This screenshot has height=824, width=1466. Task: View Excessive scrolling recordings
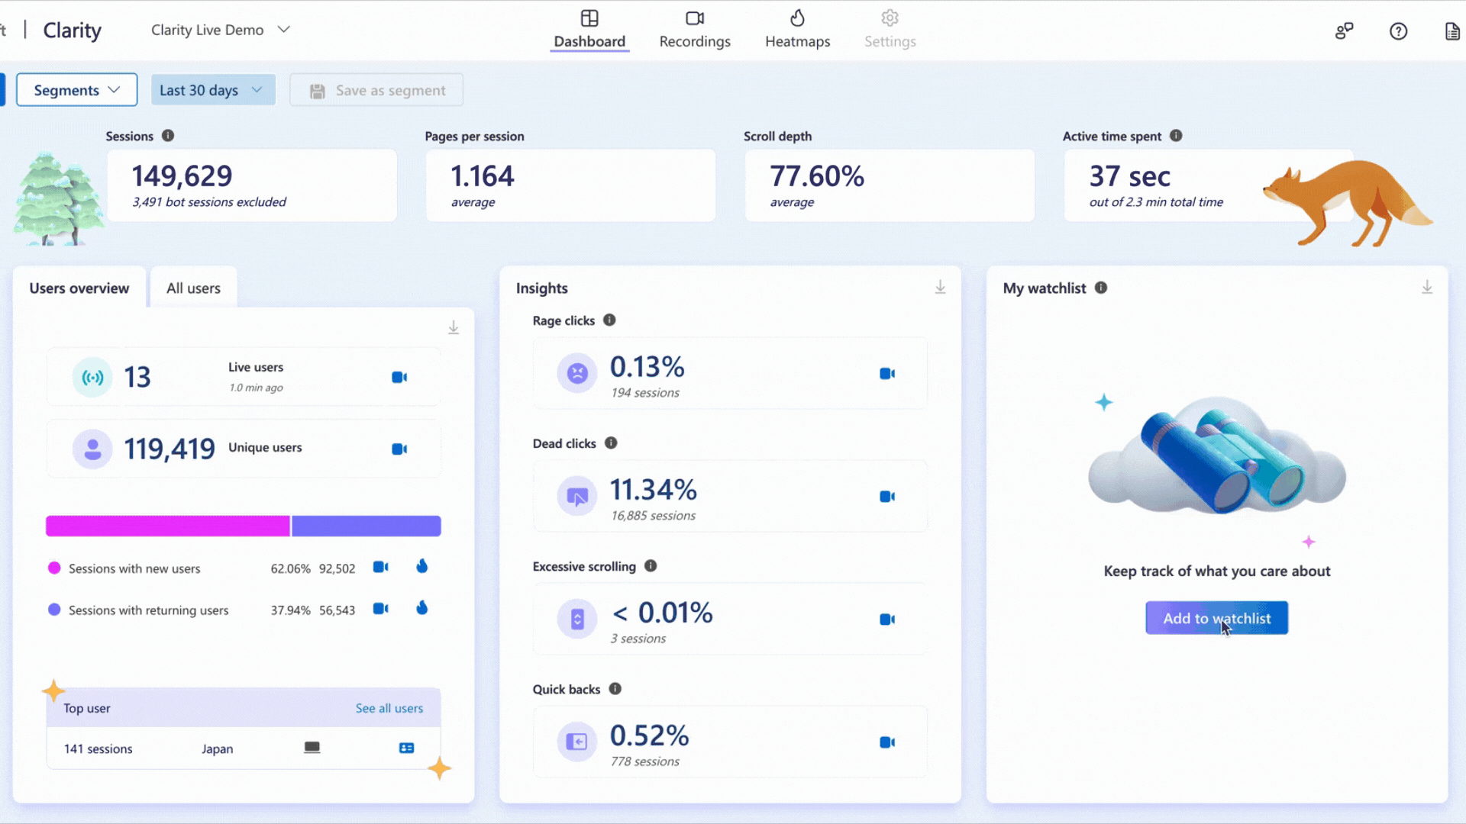coord(887,619)
